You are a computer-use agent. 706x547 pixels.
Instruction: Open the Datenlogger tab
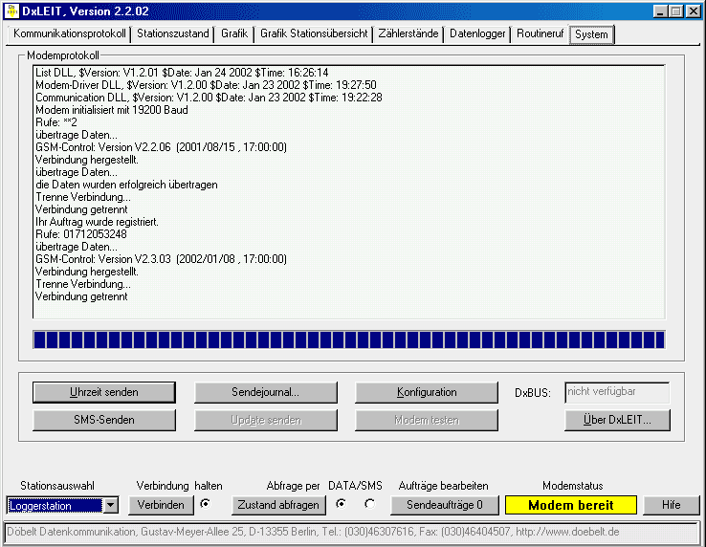[x=477, y=33]
